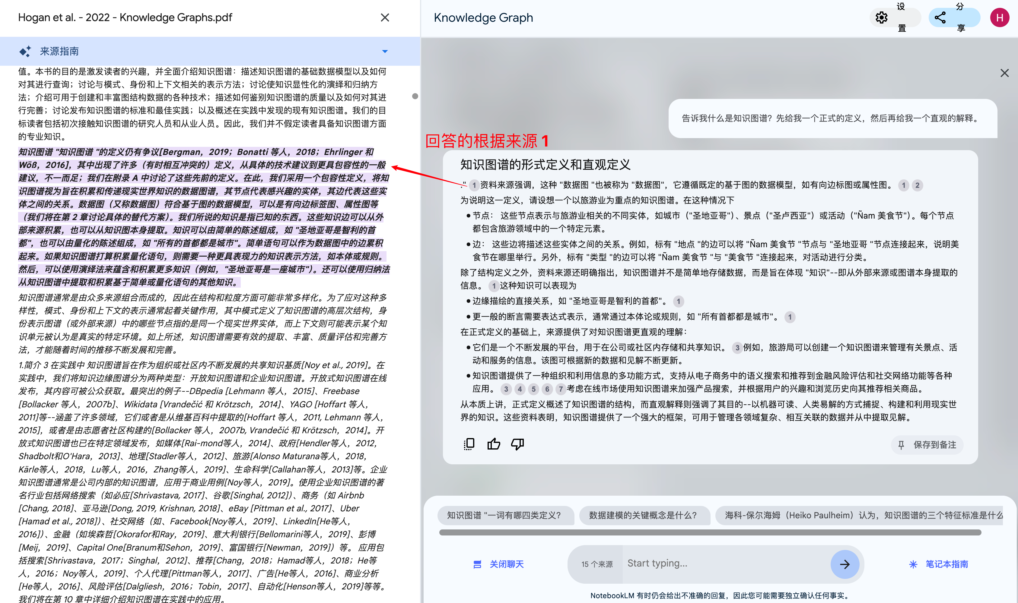Send the message with the arrow button
The width and height of the screenshot is (1018, 603).
click(845, 564)
